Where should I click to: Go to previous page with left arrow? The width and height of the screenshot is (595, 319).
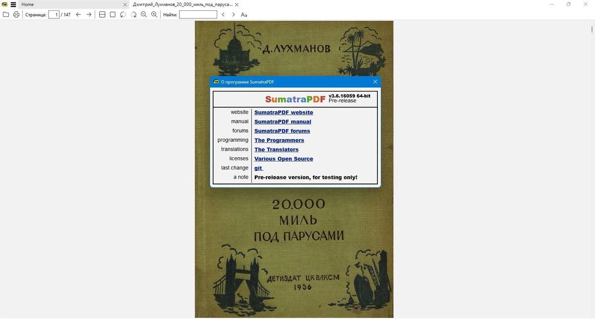(78, 14)
